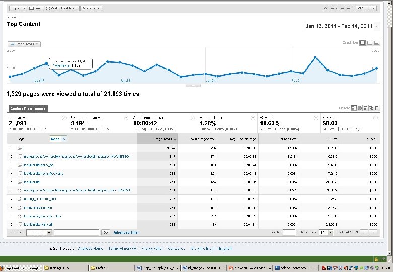Open row 7 page external link icon
Image resolution: width=393 pixels, height=272 pixels.
tap(19, 199)
